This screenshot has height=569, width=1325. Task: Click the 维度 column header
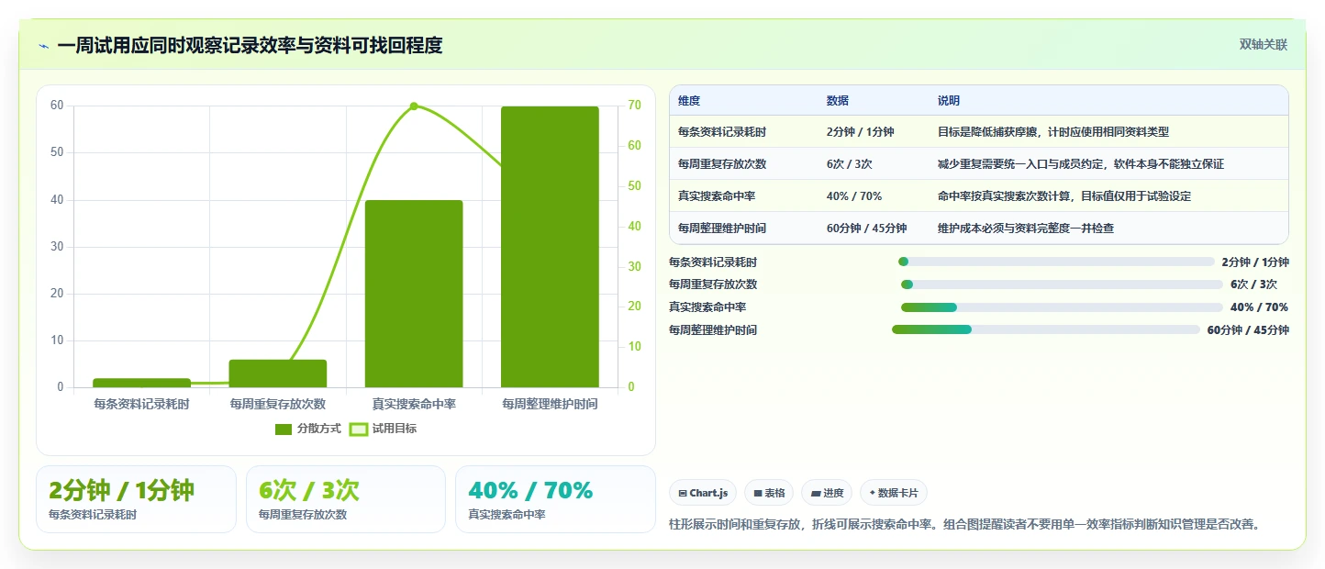689,101
